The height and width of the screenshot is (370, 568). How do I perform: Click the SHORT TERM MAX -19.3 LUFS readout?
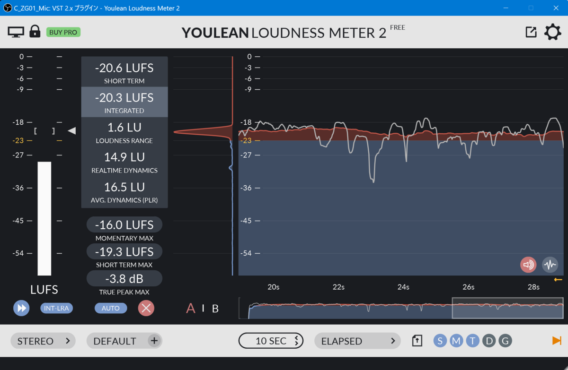124,251
